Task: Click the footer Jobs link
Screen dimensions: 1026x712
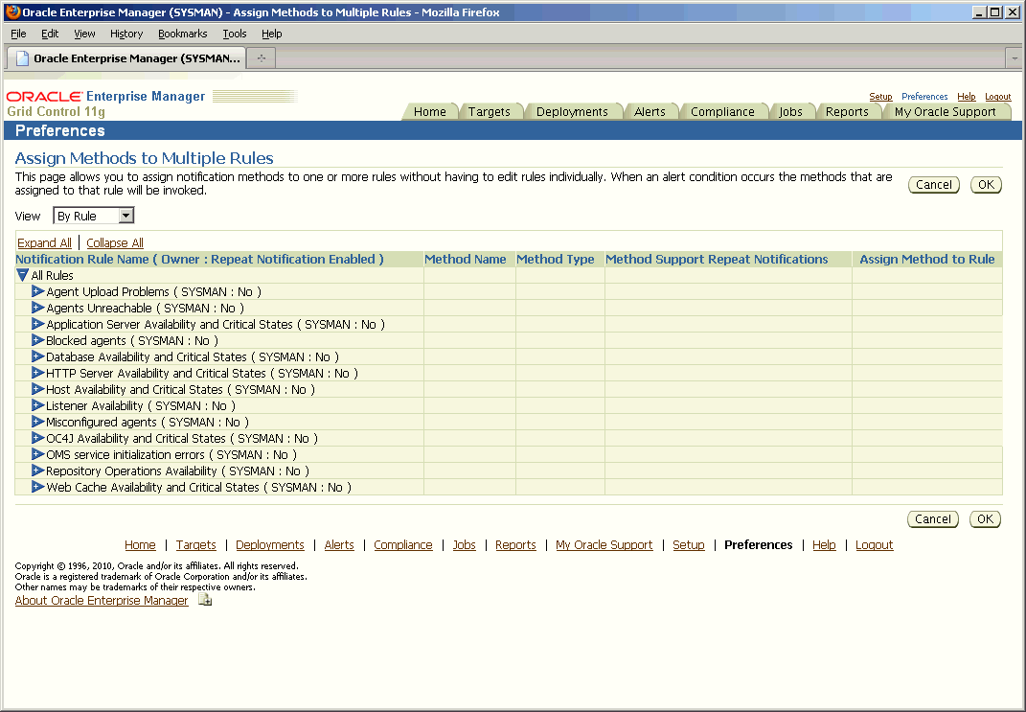Action: (464, 544)
